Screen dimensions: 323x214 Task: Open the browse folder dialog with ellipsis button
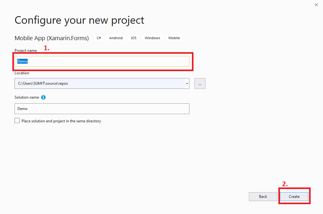pyautogui.click(x=199, y=83)
